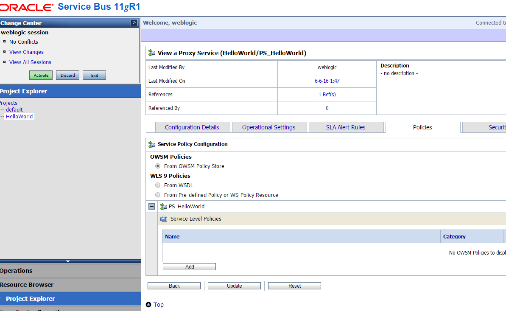This screenshot has height=311, width=506.
Task: Add a service level policy
Action: coord(189,267)
